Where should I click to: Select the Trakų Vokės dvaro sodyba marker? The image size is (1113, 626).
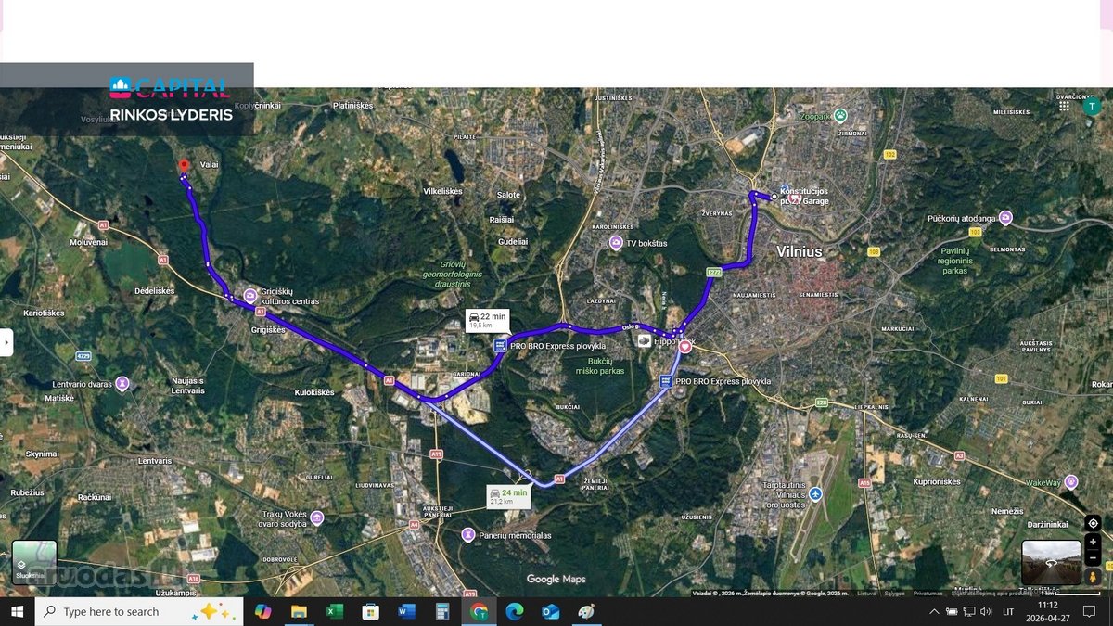pos(317,517)
